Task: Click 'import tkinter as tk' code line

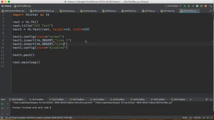Action: click(x=31, y=15)
